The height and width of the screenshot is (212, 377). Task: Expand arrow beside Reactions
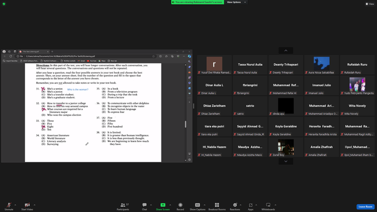tap(240, 205)
